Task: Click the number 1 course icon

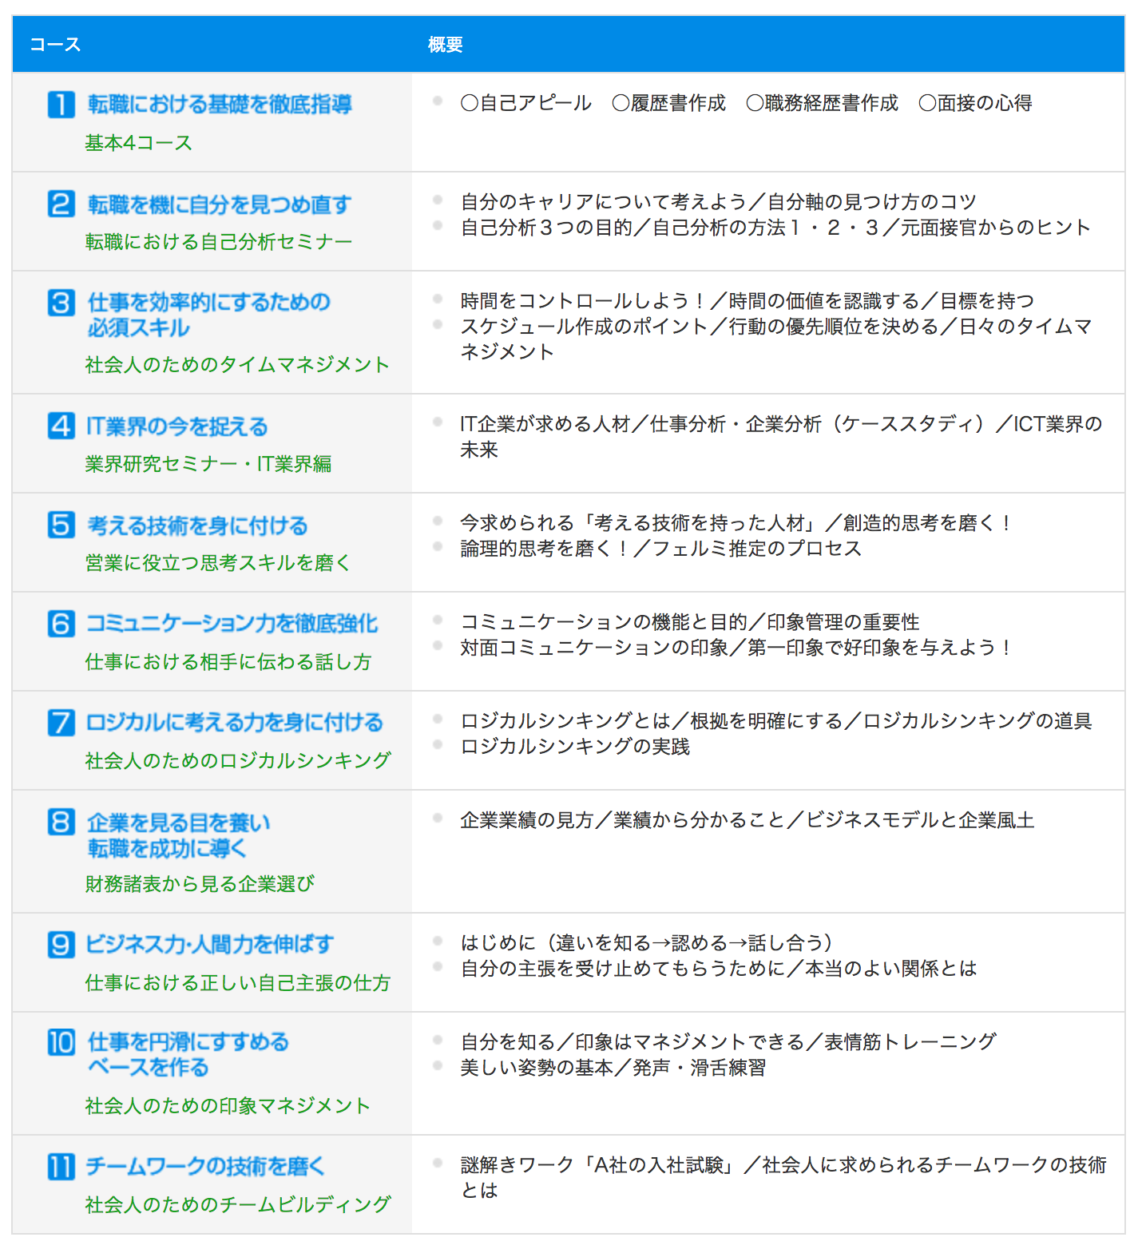Action: point(61,105)
